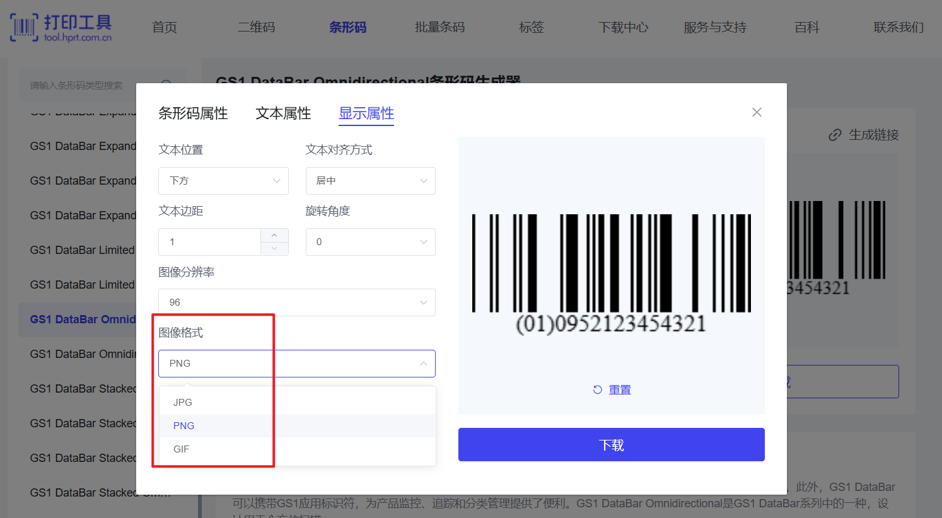Select JPG from the image format list

tap(297, 402)
